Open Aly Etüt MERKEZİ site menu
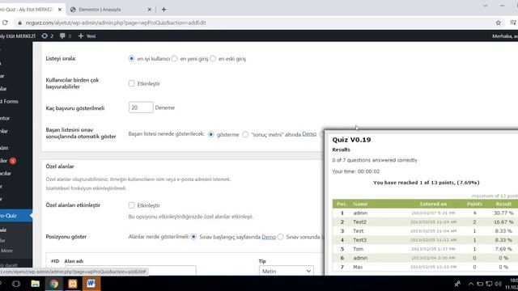Image resolution: width=518 pixels, height=291 pixels. 17,36
